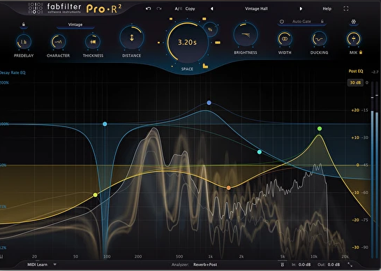Click the Character knob
Viewport: 381px width, 271px height.
[x=58, y=42]
